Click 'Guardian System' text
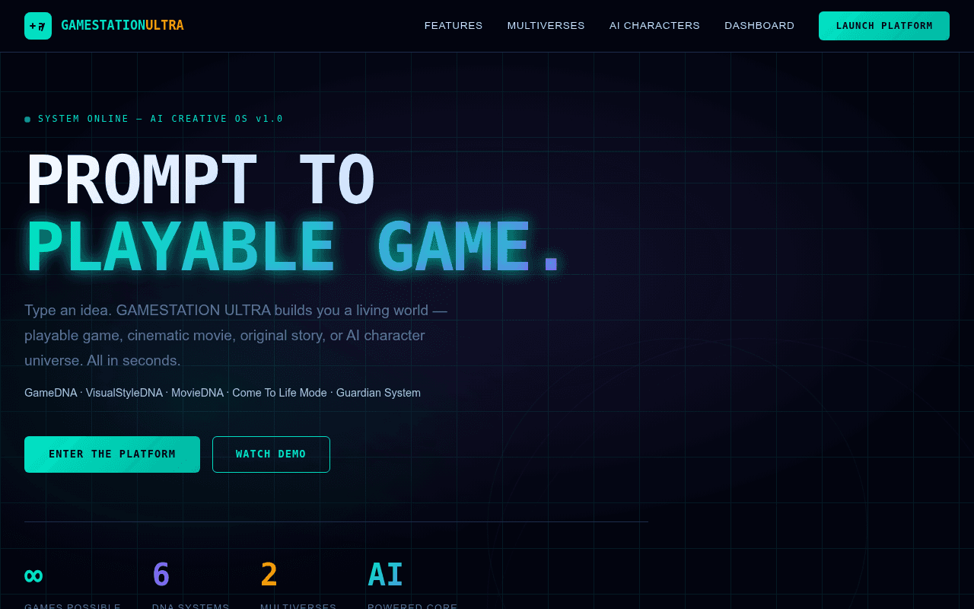 378,393
